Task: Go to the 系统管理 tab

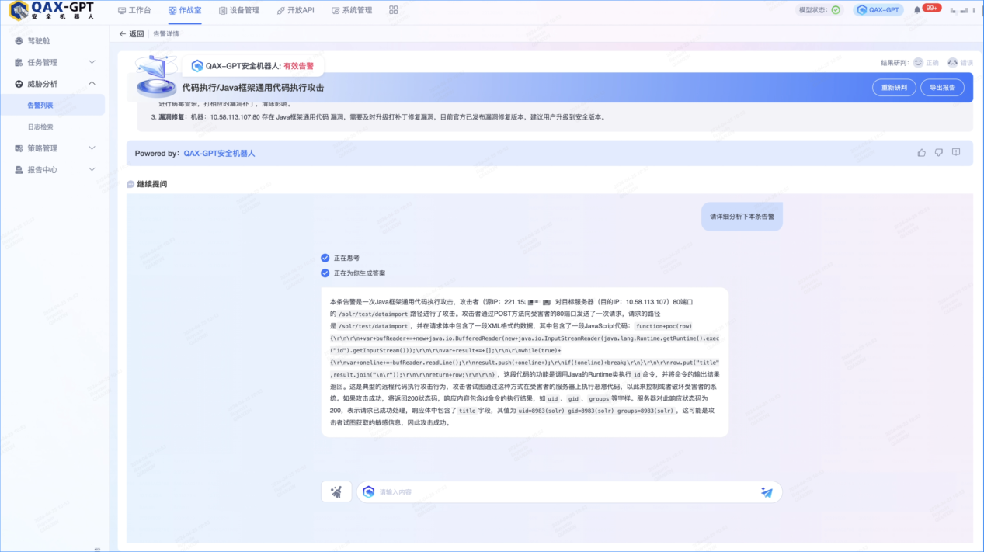Action: coord(351,10)
